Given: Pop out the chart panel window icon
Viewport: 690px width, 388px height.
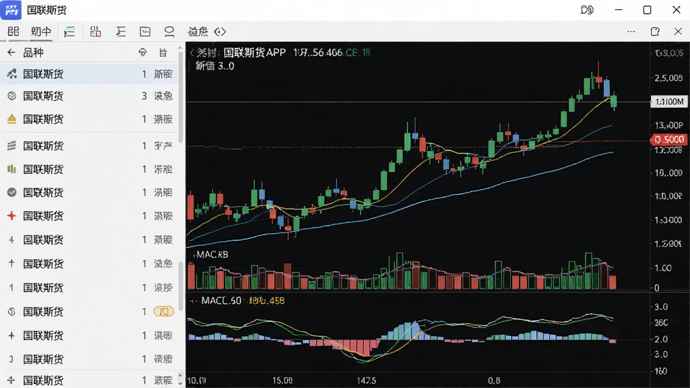Looking at the screenshot, I should pyautogui.click(x=655, y=31).
